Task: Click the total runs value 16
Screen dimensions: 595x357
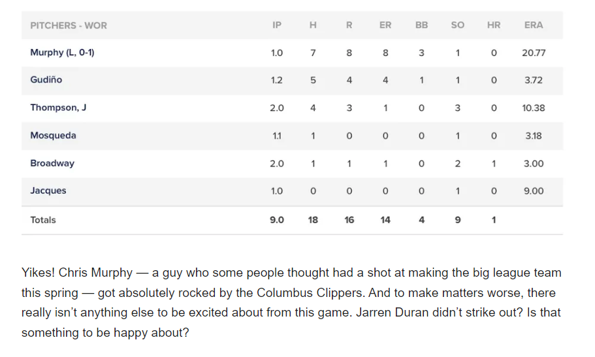Action: coord(349,220)
